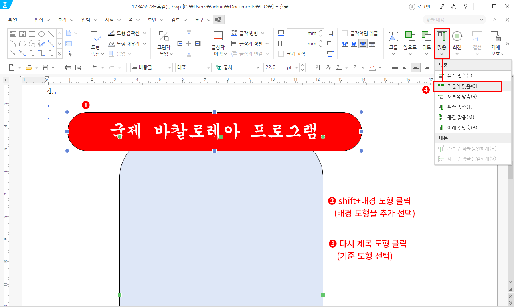Toggle bold formatting on selected text

point(318,67)
